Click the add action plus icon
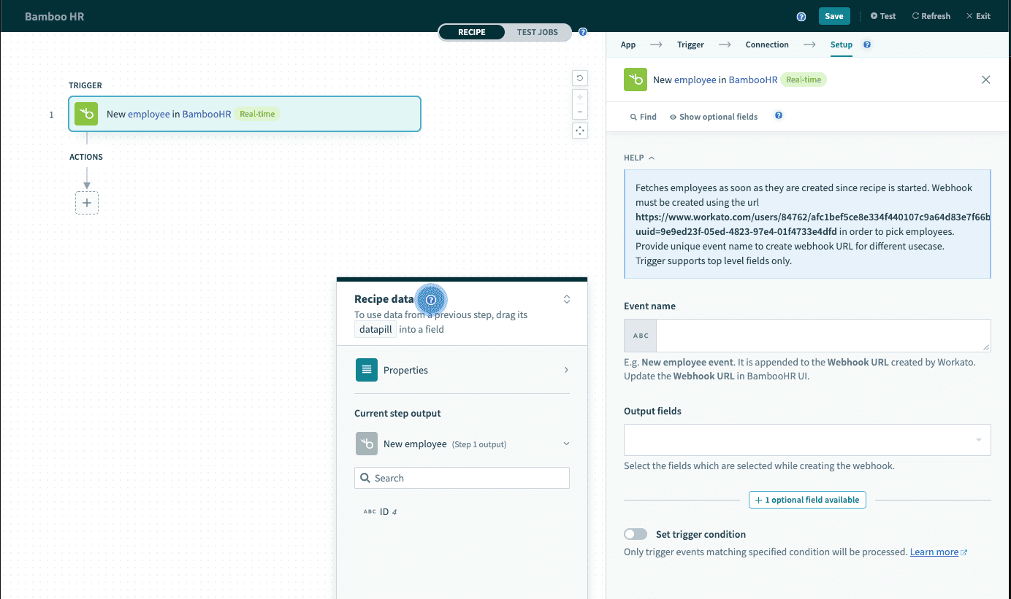The image size is (1011, 599). (87, 203)
